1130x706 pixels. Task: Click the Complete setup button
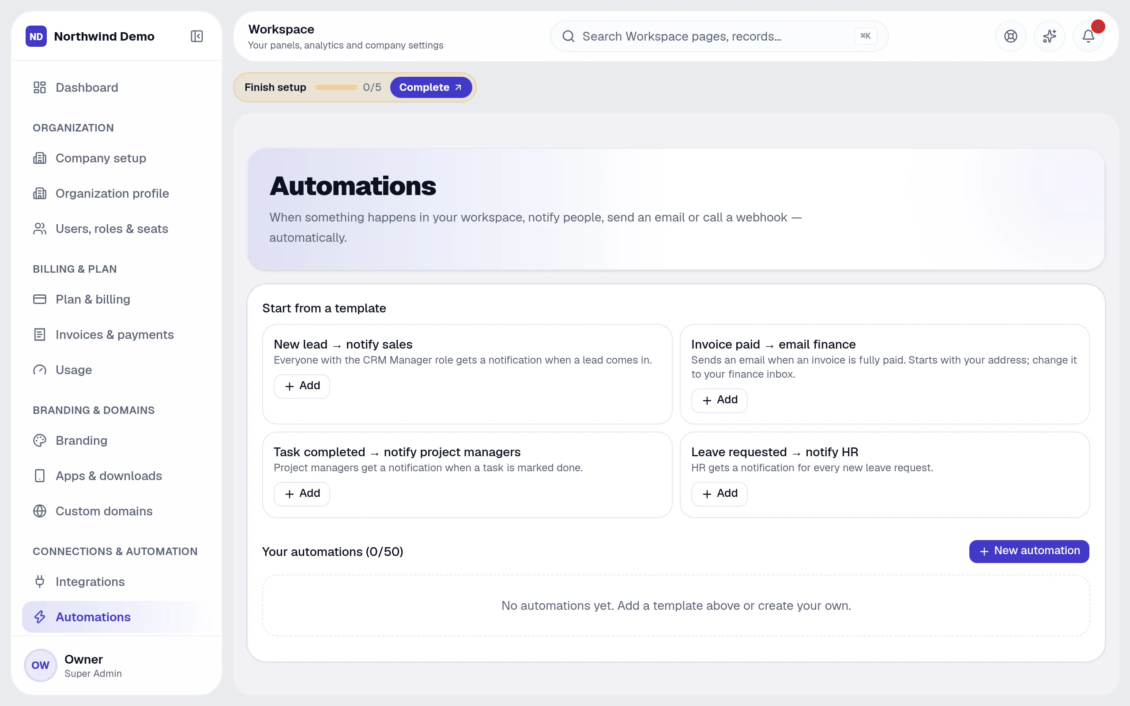pos(430,87)
